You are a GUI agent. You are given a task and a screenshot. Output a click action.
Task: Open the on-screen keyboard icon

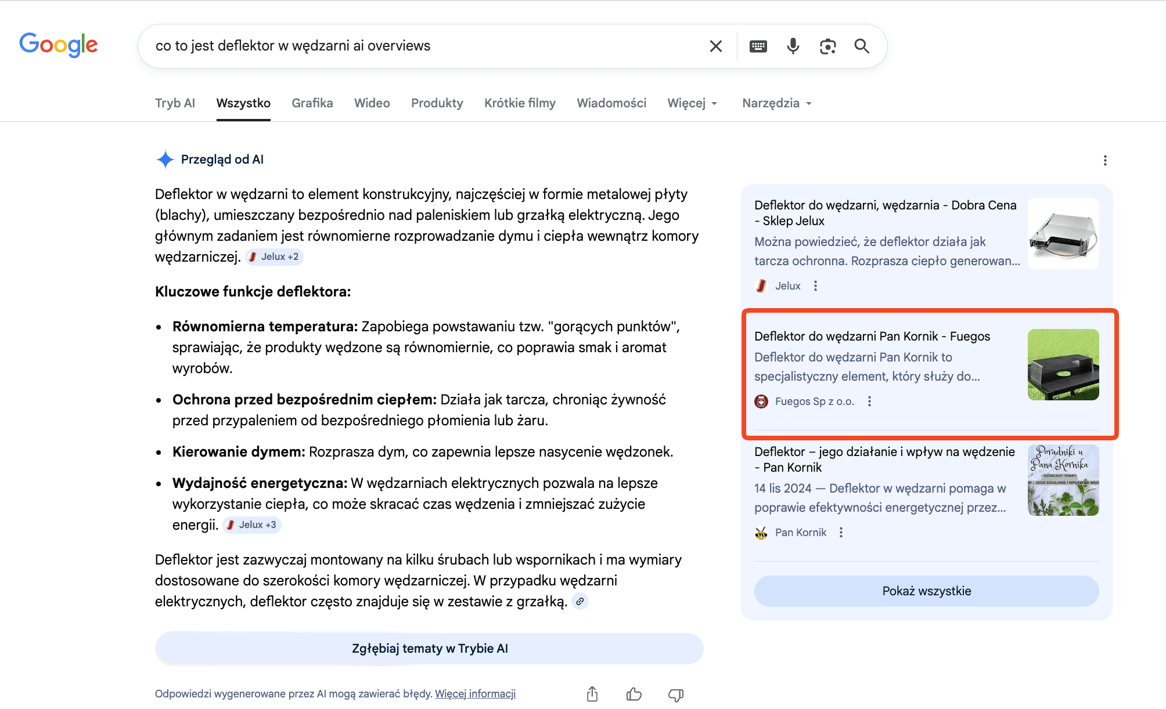click(758, 46)
